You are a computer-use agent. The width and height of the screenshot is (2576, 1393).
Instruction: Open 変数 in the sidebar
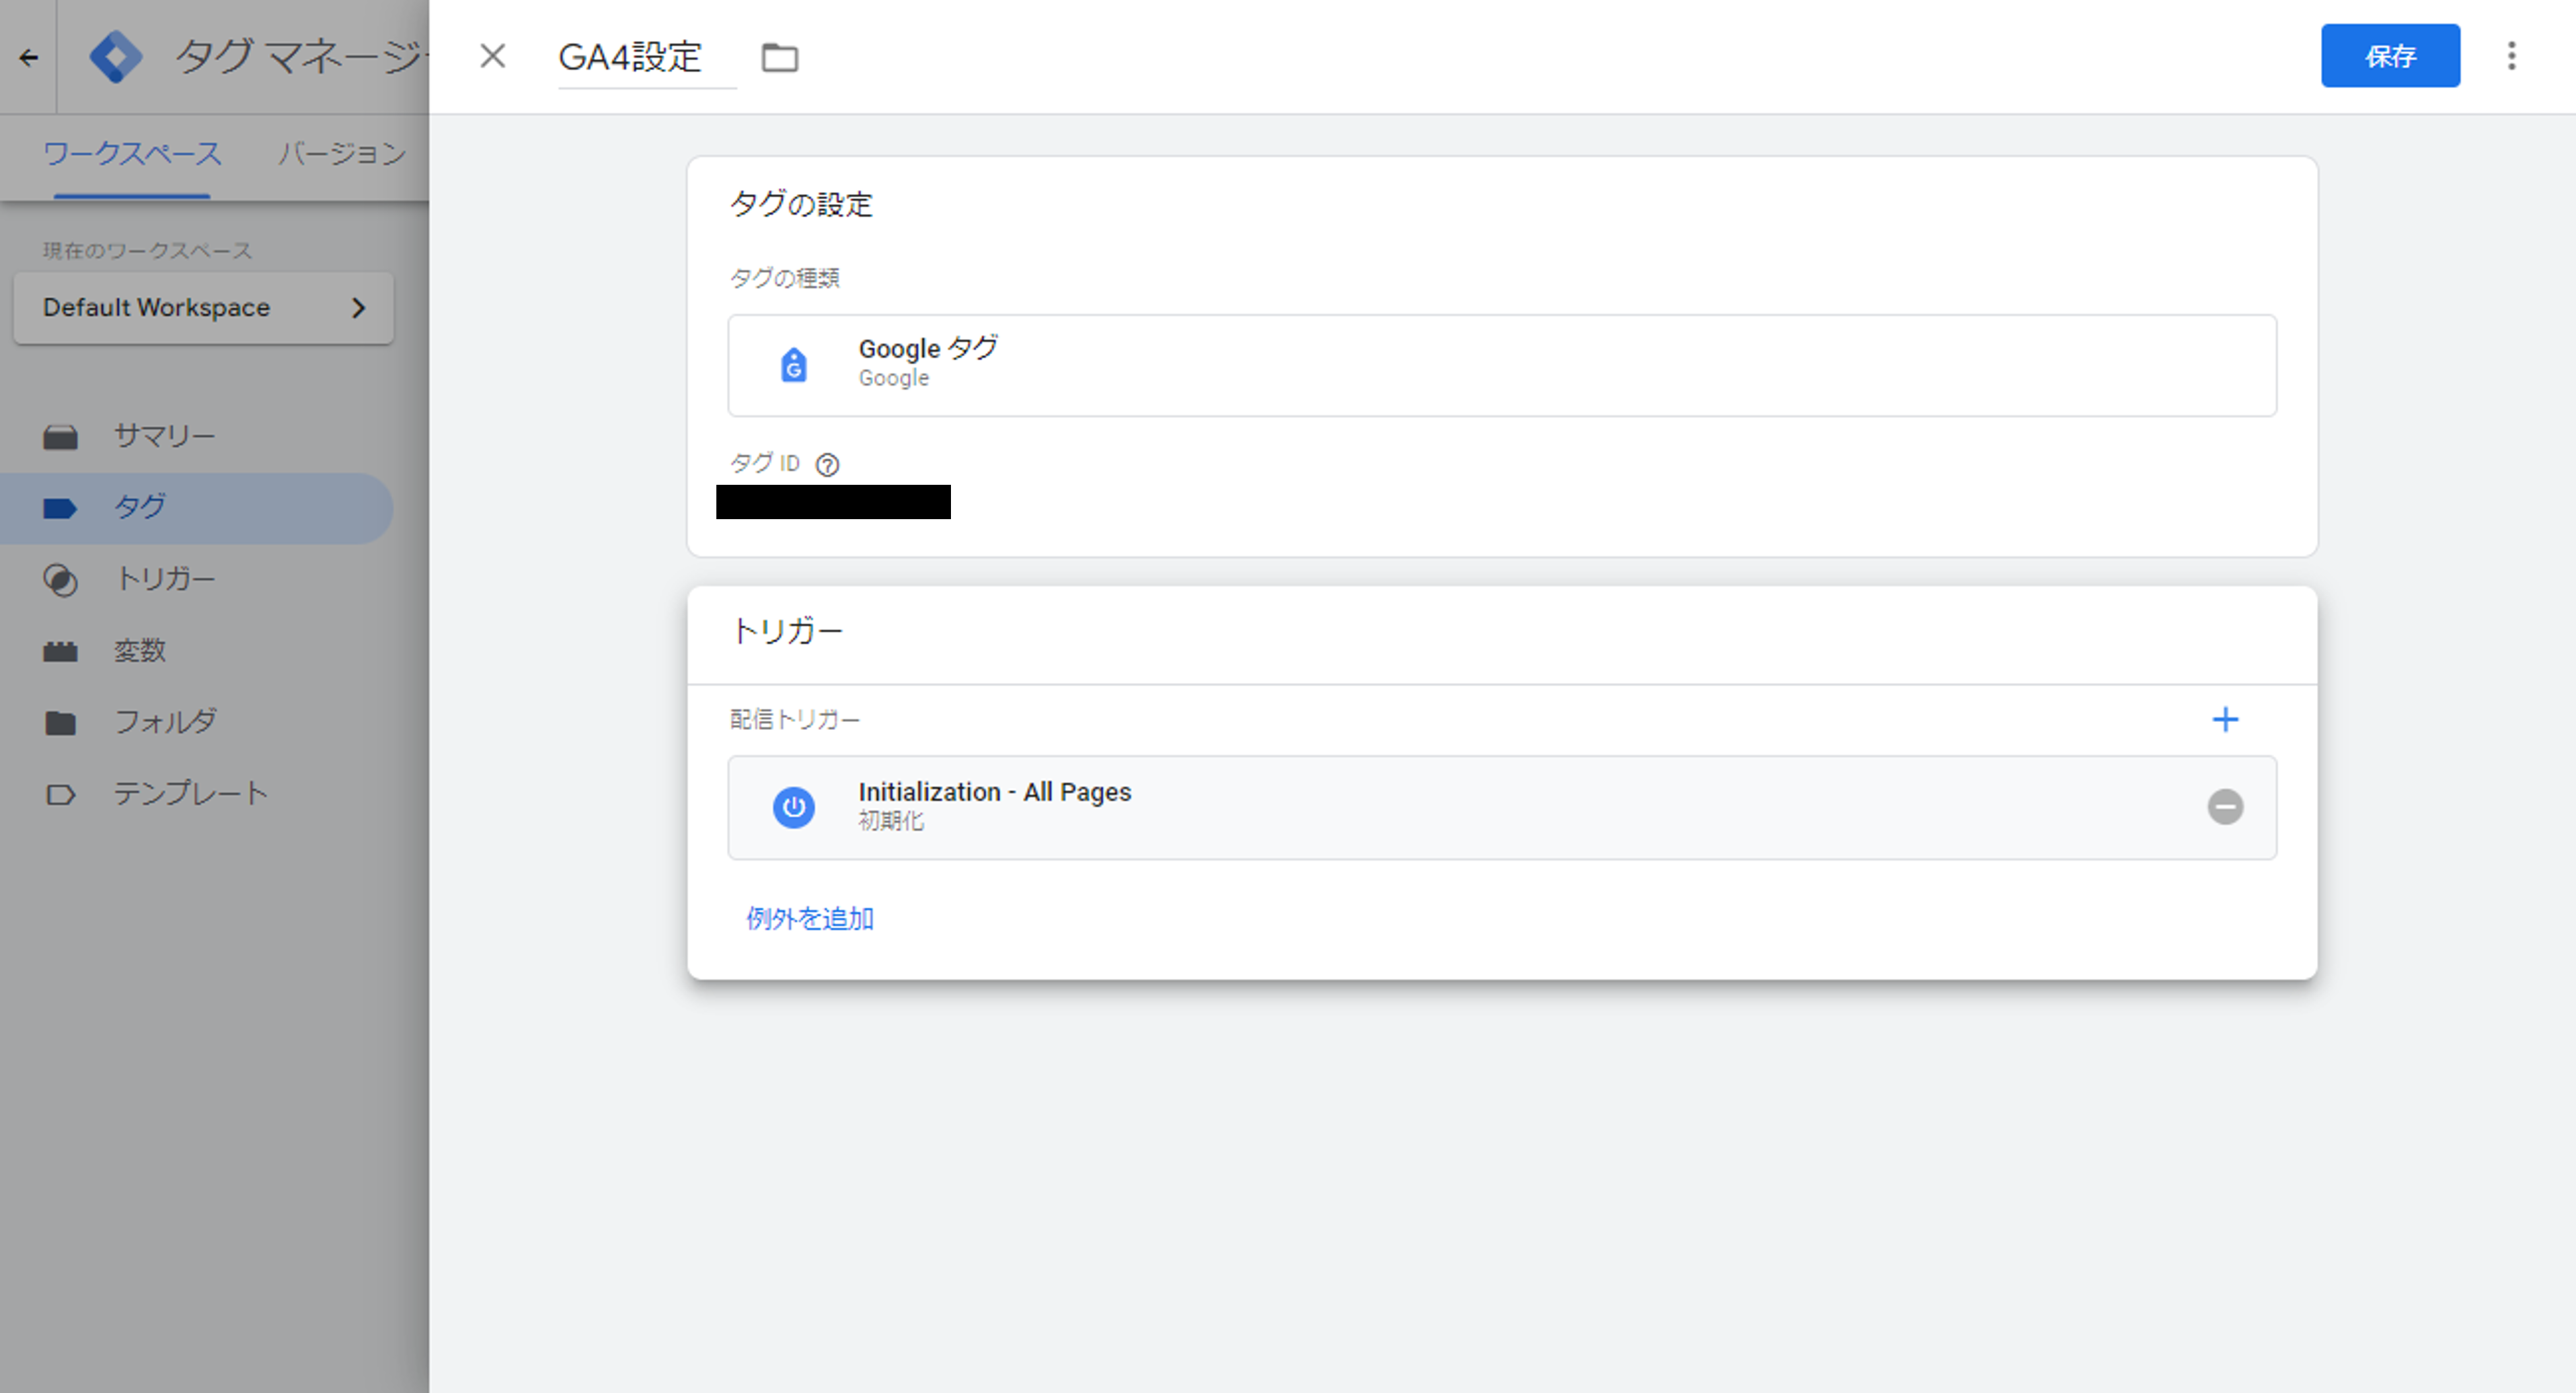[x=139, y=651]
